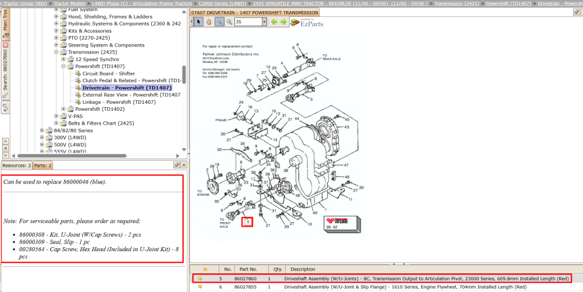Select the pointer arrow tool
Screen dimensions: 583x292
198,22
